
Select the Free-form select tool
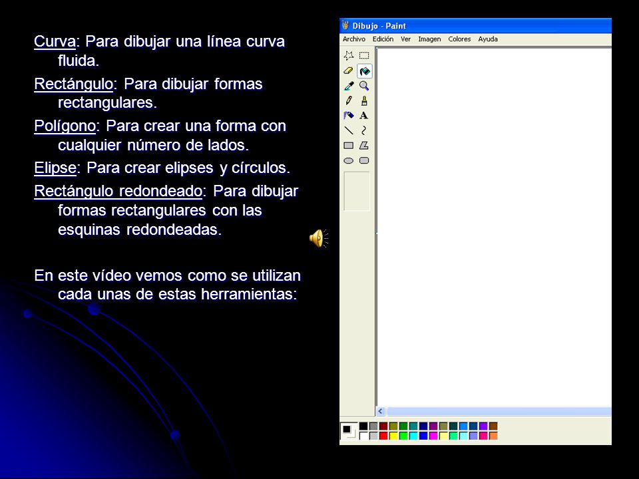[348, 55]
